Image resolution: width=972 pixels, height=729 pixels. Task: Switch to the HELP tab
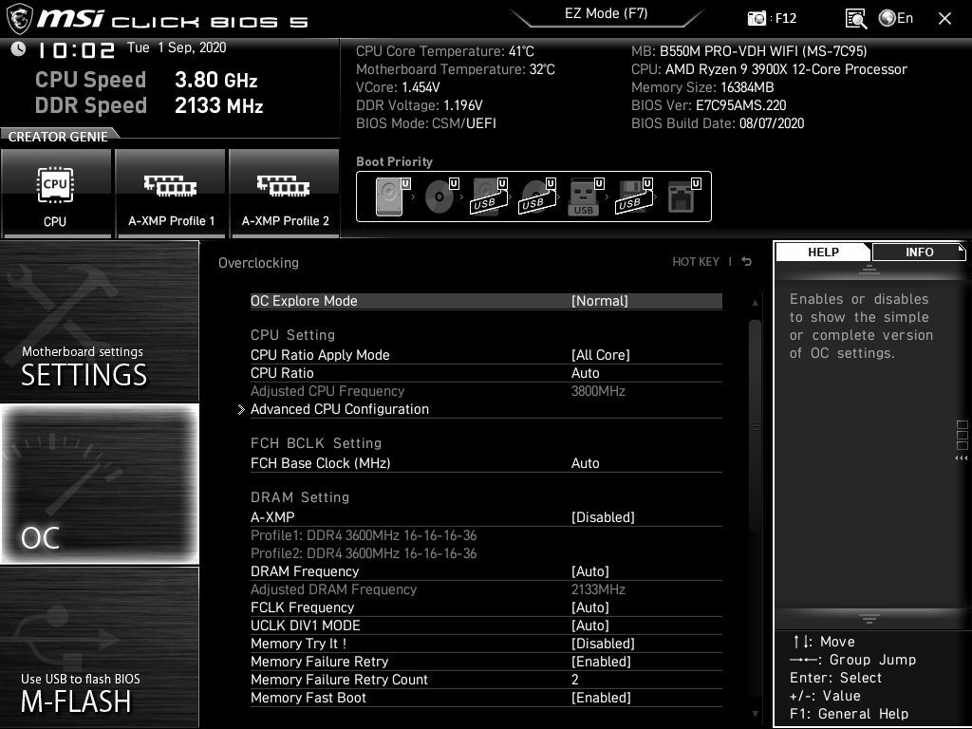pyautogui.click(x=823, y=252)
